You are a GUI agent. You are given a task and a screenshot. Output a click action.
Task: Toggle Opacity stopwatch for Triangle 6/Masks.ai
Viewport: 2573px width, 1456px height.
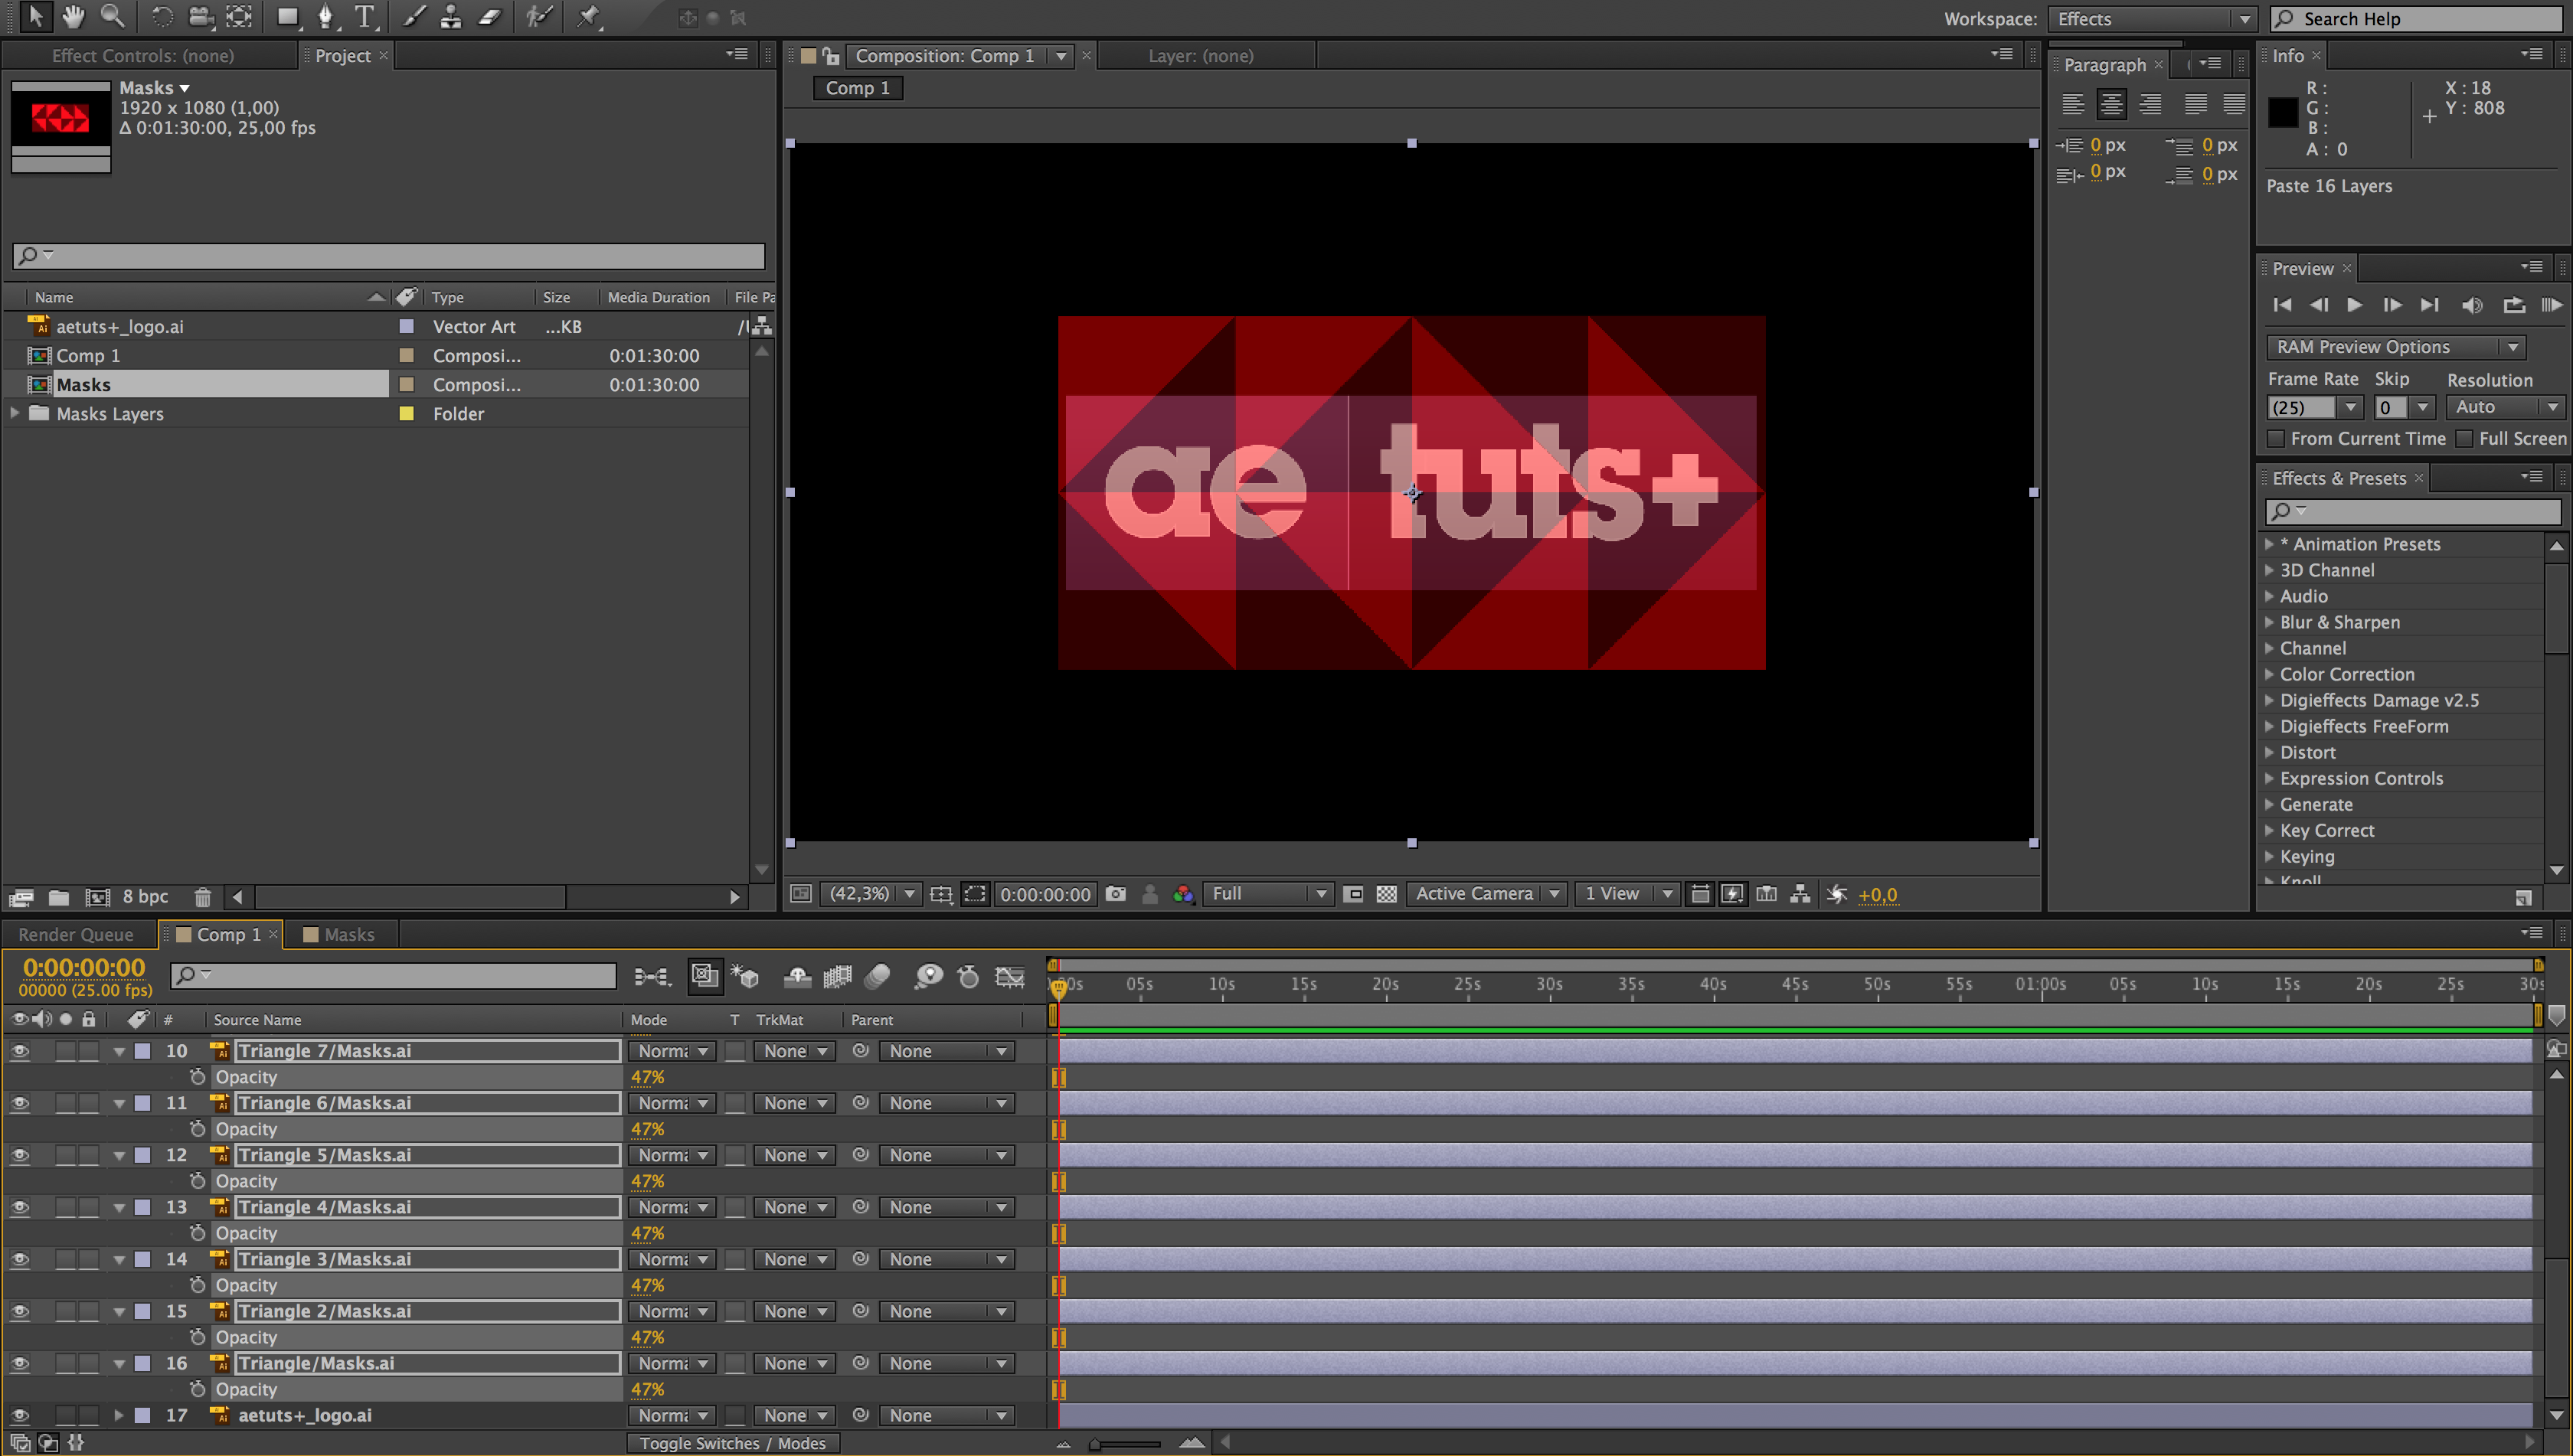pyautogui.click(x=197, y=1129)
